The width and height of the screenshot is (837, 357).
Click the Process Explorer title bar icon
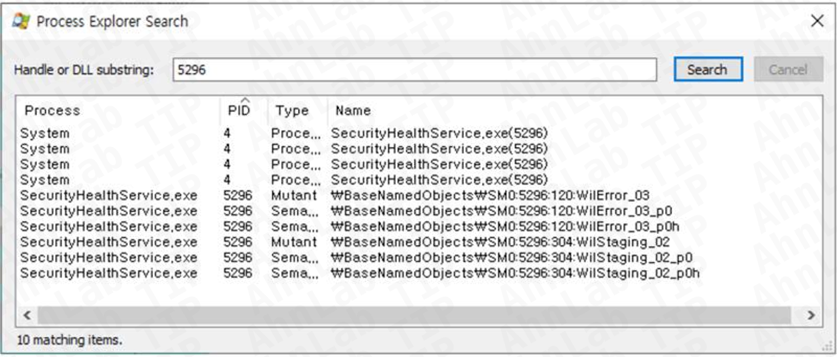click(x=21, y=21)
